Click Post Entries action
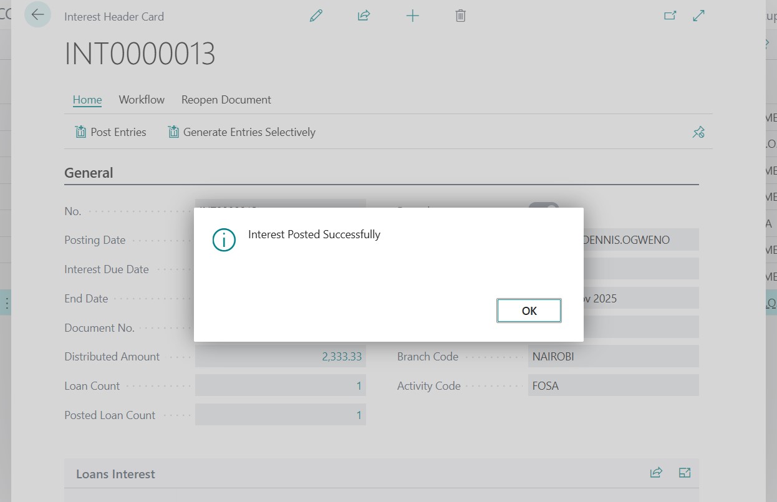777x502 pixels. click(110, 132)
